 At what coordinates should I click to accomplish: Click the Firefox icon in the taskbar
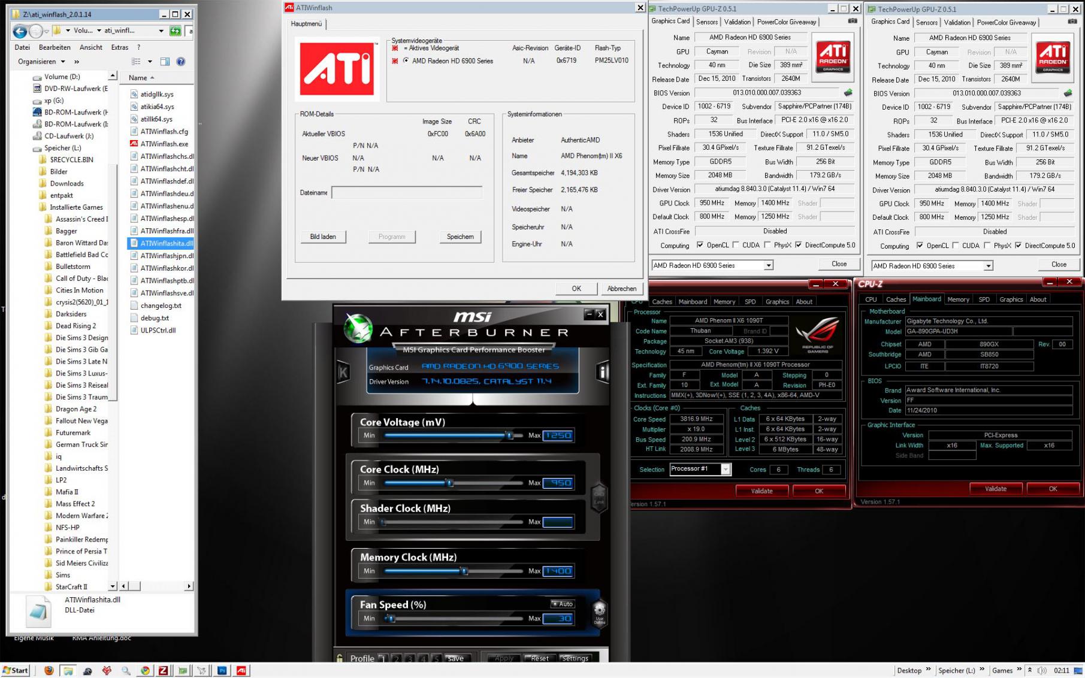(x=49, y=670)
